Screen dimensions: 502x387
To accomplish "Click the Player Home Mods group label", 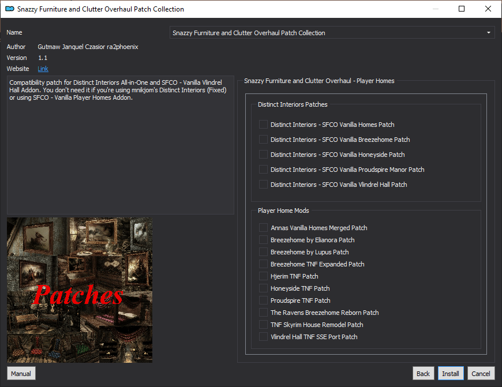I will click(283, 211).
